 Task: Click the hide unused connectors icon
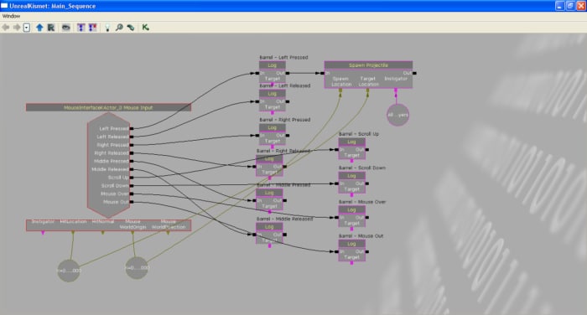coord(81,28)
